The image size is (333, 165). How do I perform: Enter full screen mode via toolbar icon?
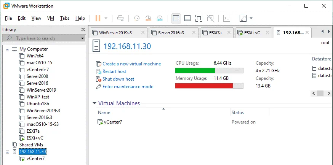pos(199,18)
